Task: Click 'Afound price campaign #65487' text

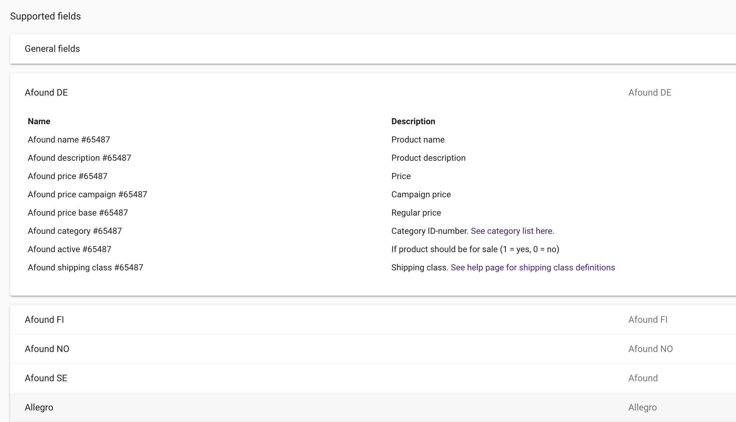Action: (88, 195)
